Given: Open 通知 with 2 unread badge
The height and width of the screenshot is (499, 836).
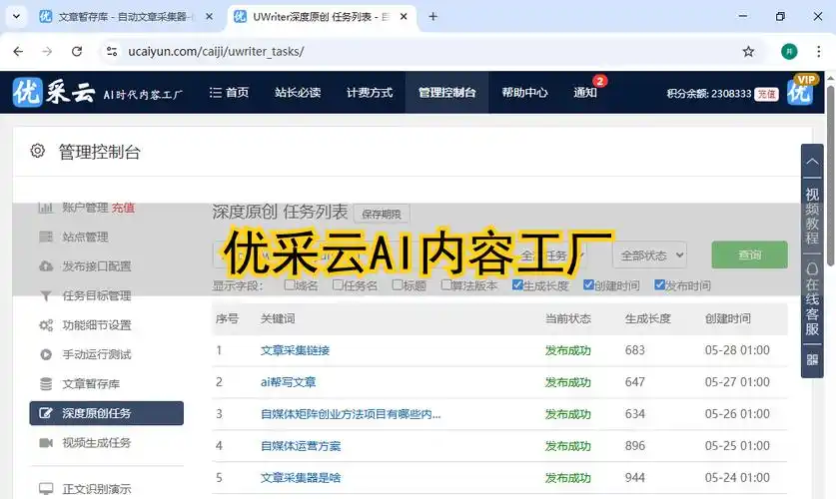Looking at the screenshot, I should coord(585,92).
